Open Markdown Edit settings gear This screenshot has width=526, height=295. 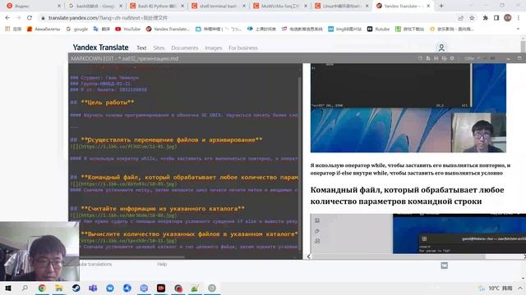coord(452,58)
